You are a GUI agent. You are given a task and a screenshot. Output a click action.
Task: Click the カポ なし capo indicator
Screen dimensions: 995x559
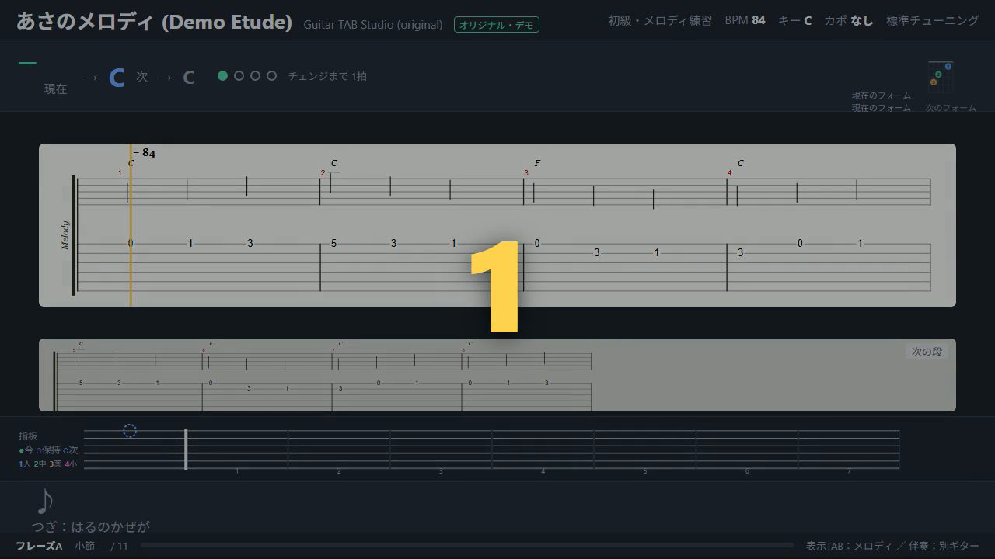coord(849,20)
